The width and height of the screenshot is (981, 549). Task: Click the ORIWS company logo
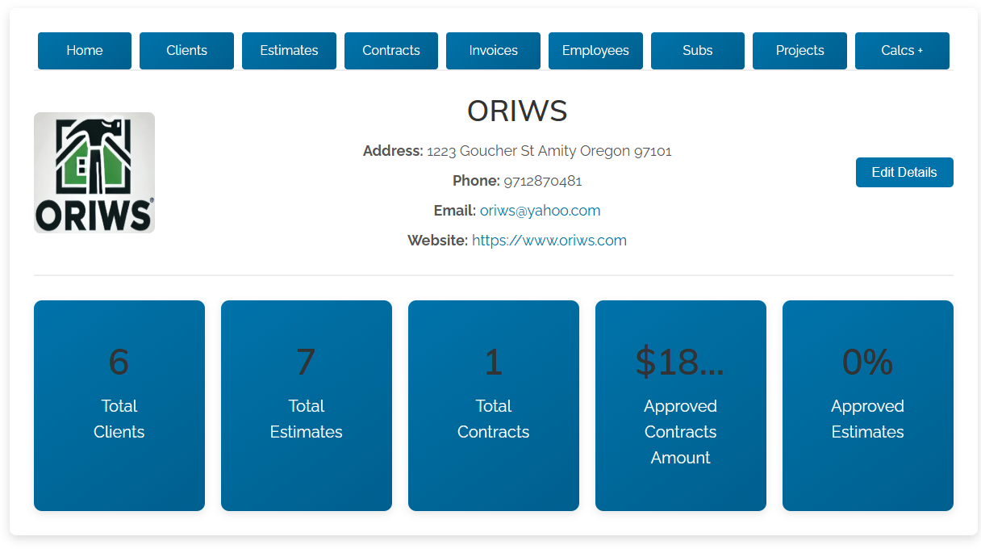click(x=94, y=173)
